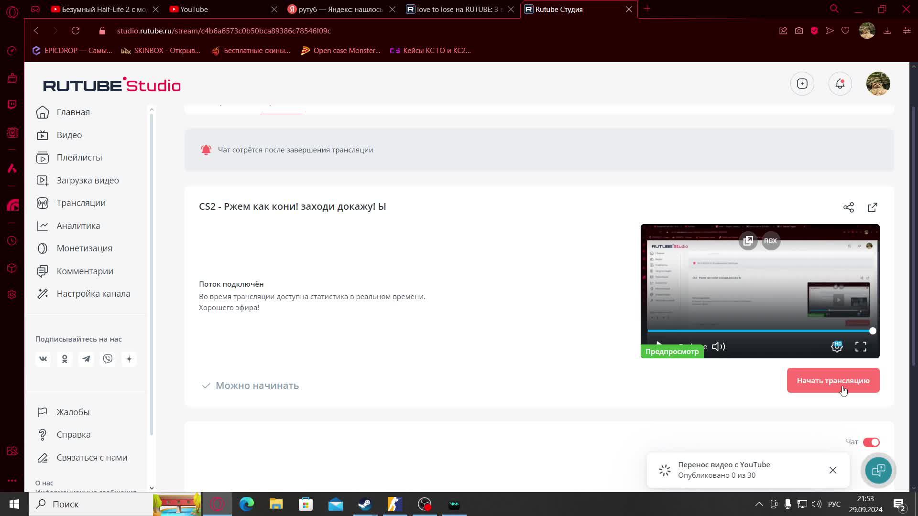
Task: Open the Справка section
Action: (x=74, y=434)
